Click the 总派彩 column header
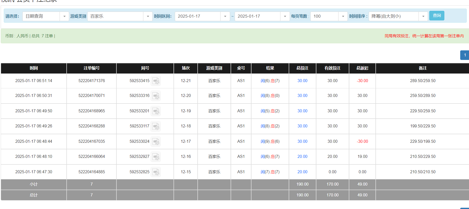This screenshot has width=469, height=209. 362,68
